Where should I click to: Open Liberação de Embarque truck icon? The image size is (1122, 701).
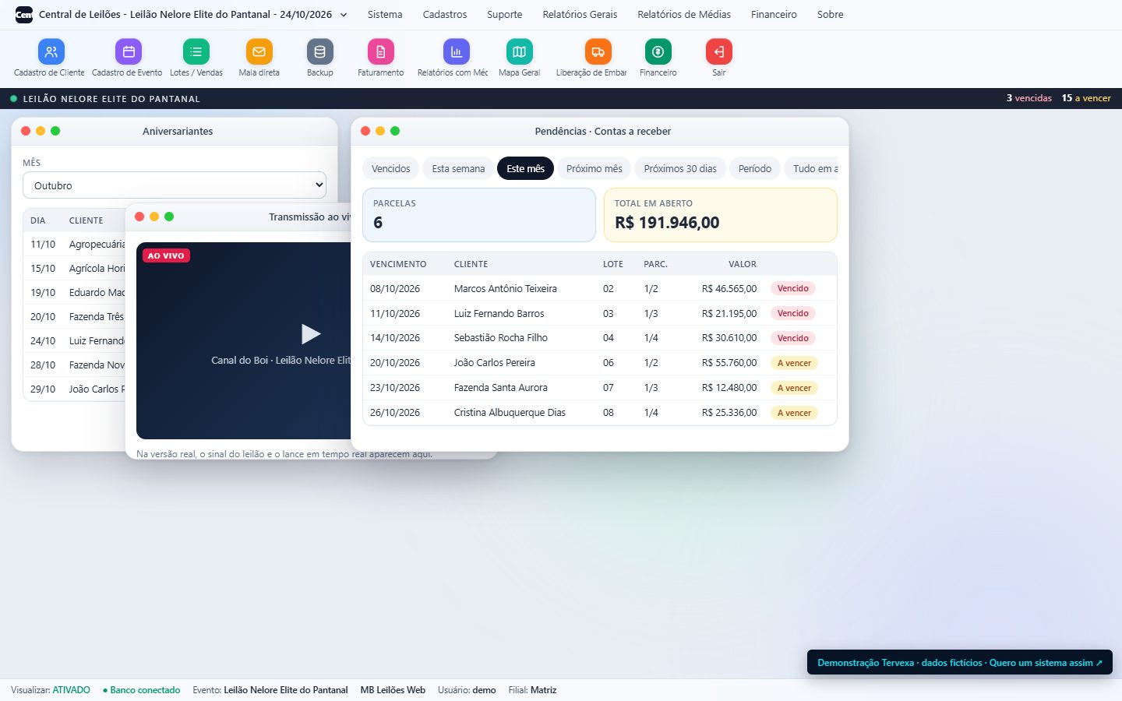[x=598, y=52]
